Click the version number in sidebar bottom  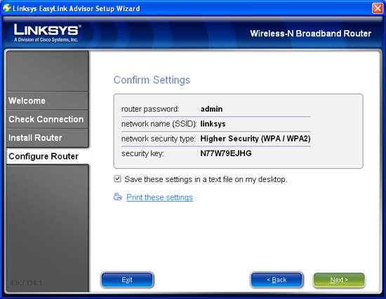26,282
